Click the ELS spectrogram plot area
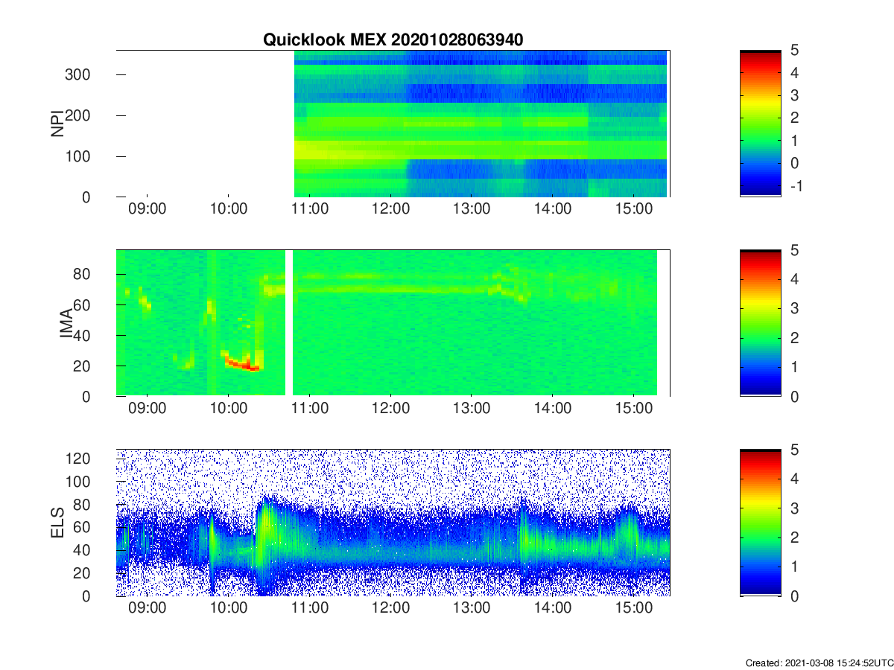The width and height of the screenshot is (894, 670). click(x=393, y=523)
